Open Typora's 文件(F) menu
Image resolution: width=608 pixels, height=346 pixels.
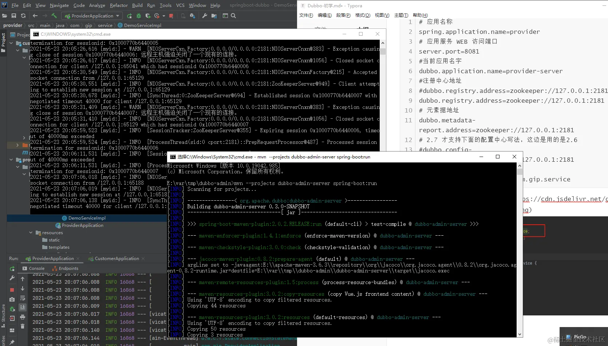[x=306, y=15]
